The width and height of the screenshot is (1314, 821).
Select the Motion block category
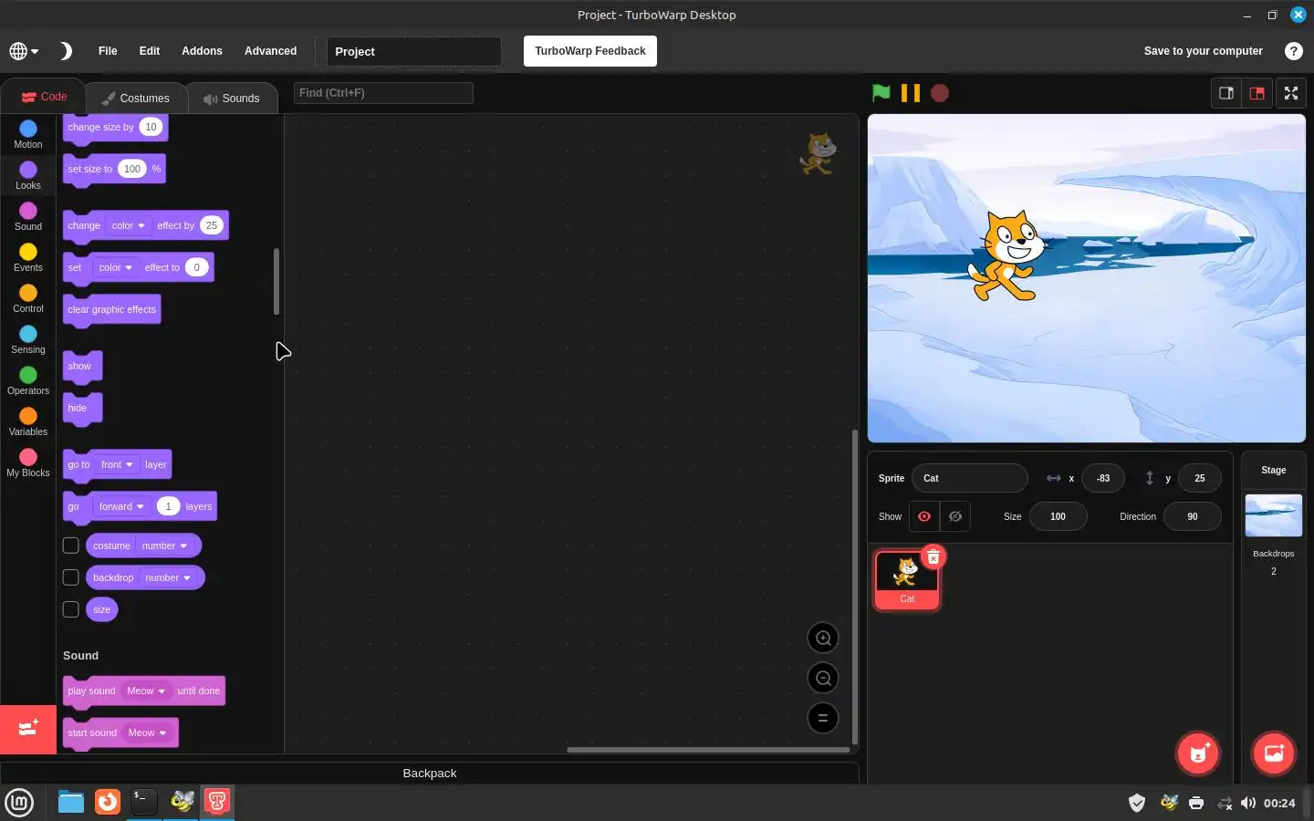[28, 134]
